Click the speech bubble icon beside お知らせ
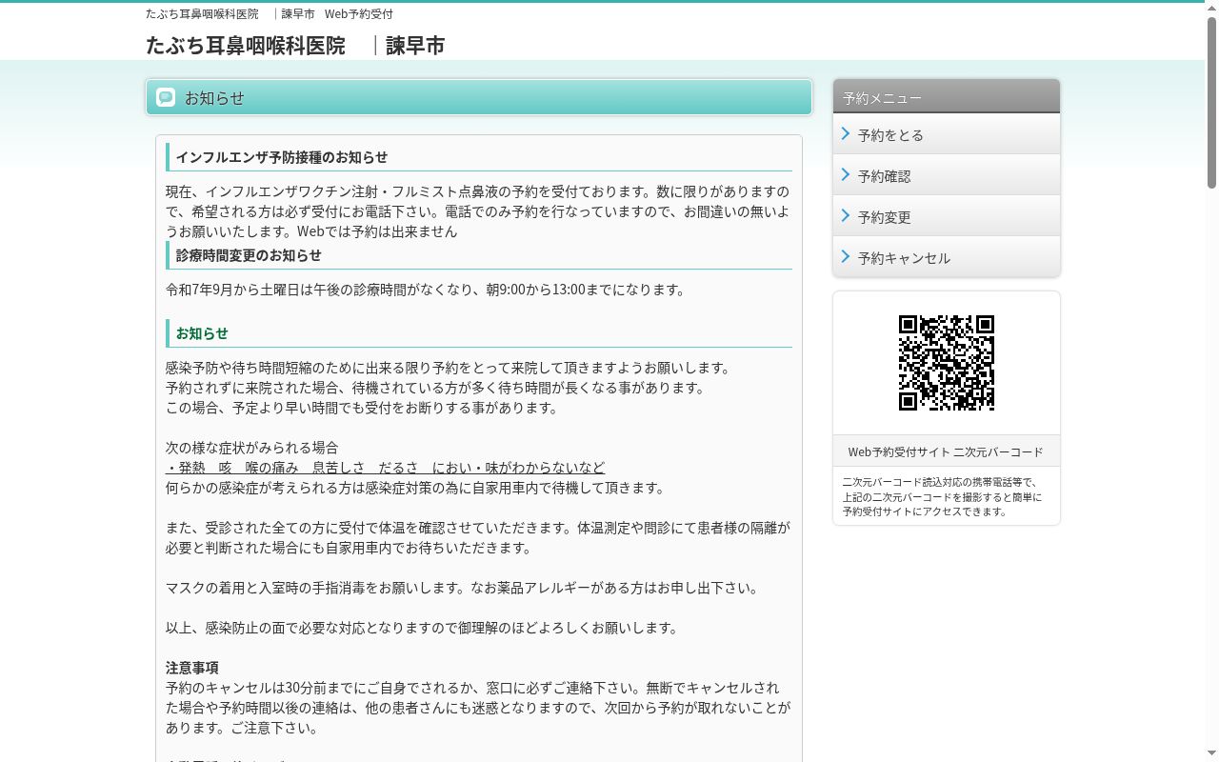This screenshot has height=762, width=1219. pos(166,97)
